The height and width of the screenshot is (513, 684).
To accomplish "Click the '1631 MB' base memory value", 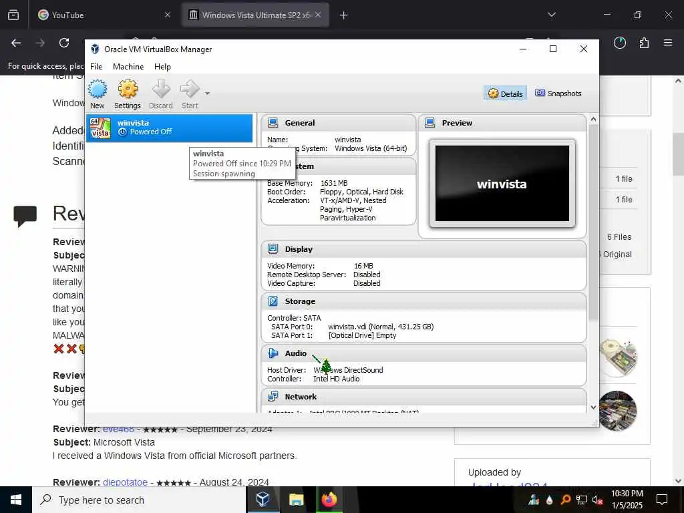I will tap(334, 183).
